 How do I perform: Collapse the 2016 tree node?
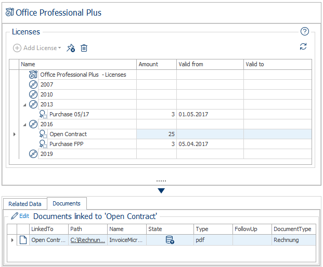pos(25,125)
